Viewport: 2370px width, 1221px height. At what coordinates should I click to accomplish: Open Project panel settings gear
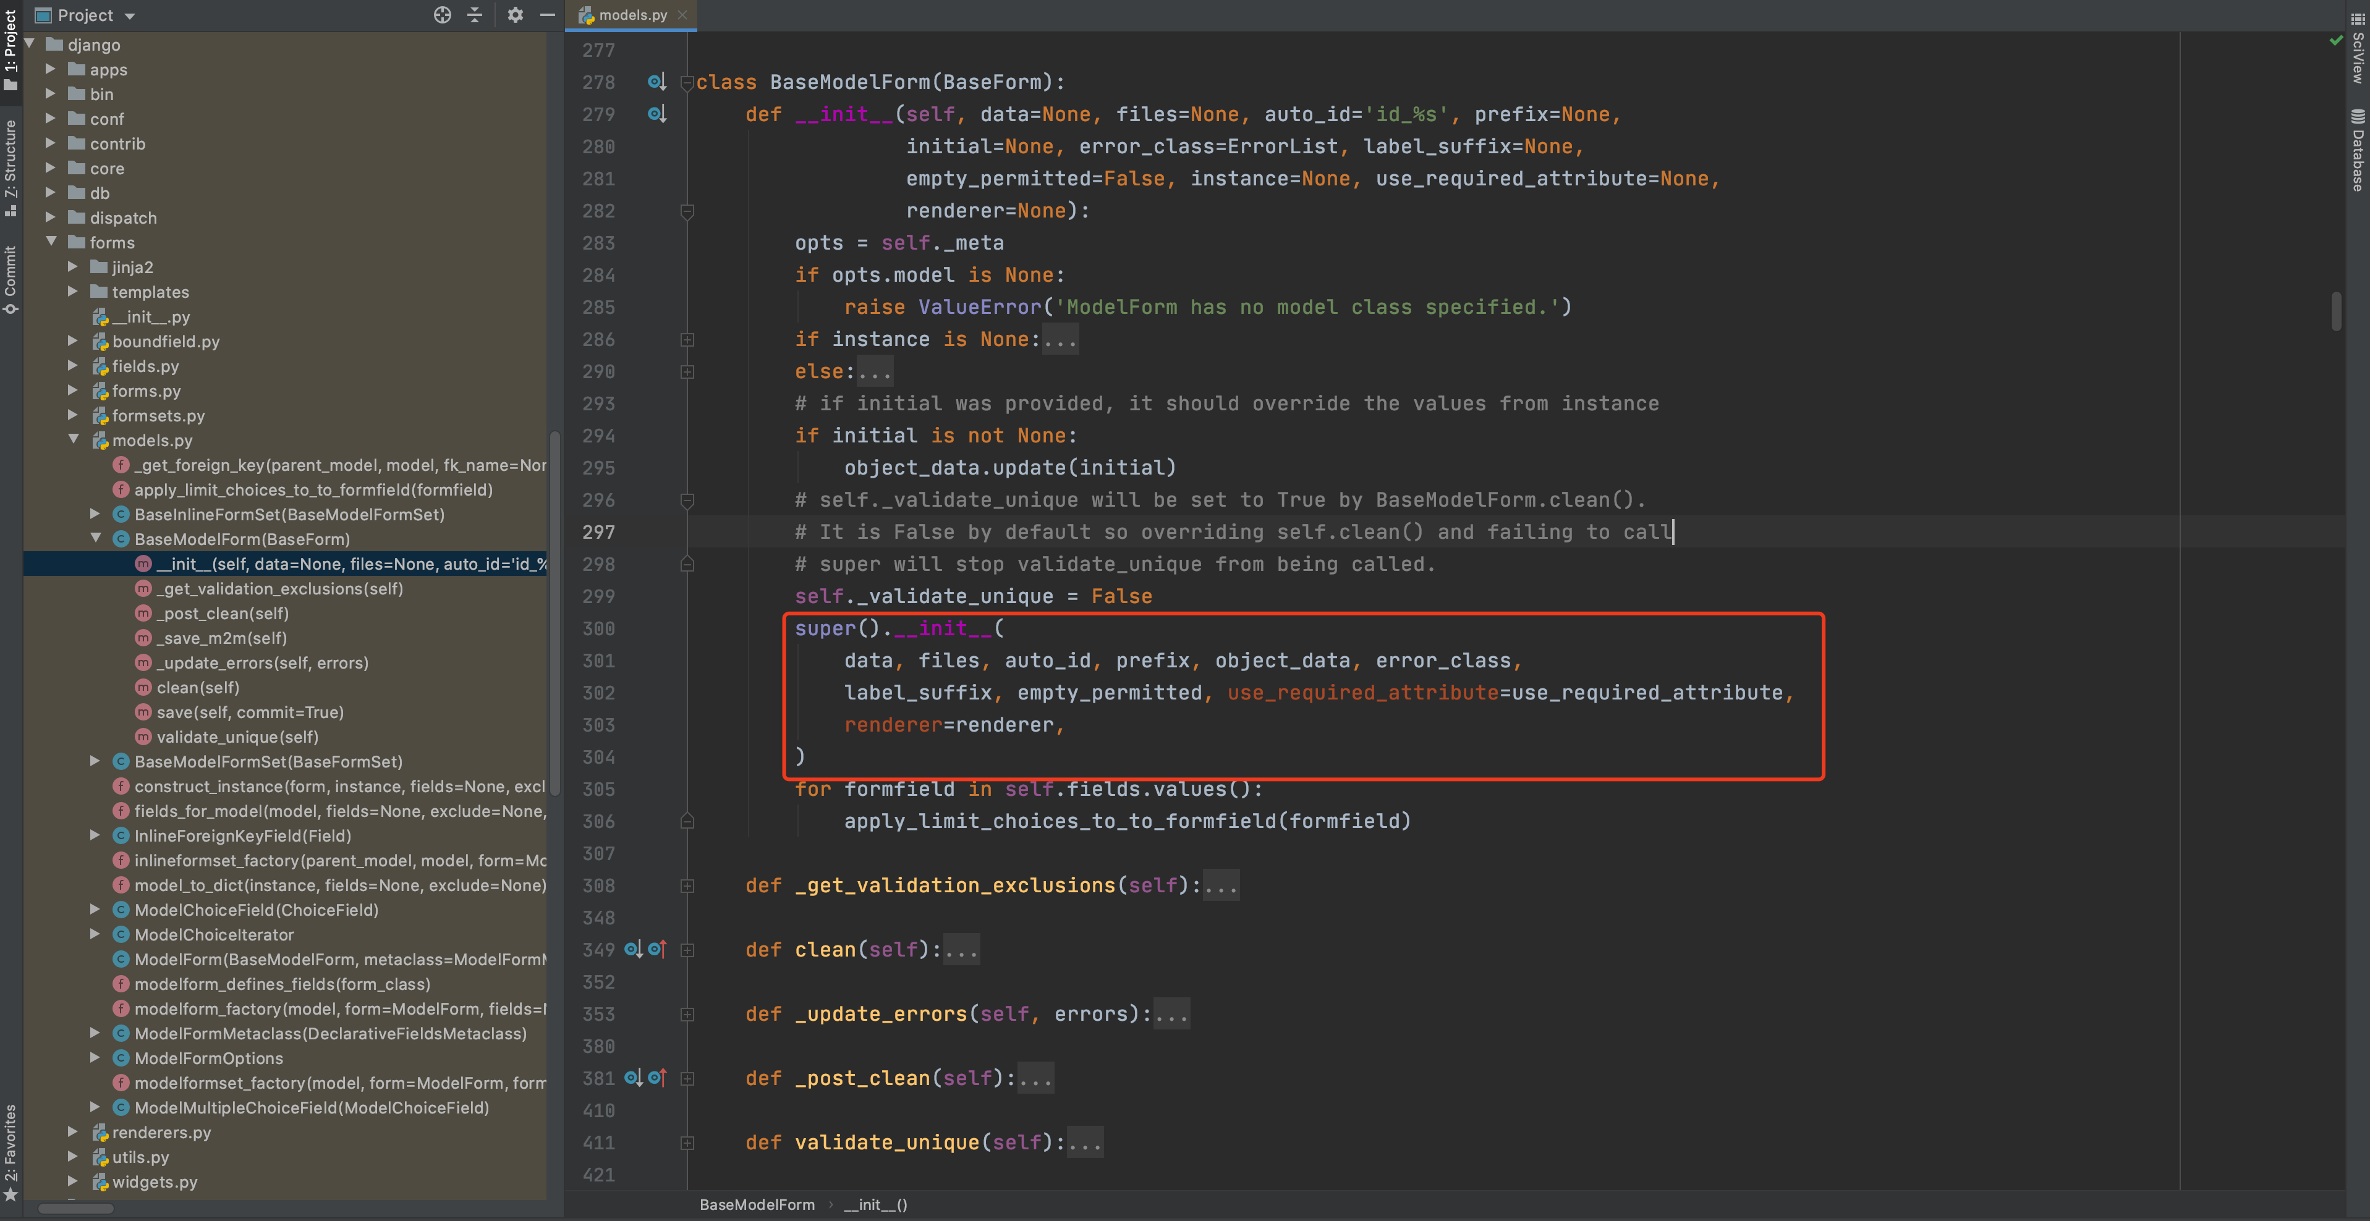click(515, 15)
